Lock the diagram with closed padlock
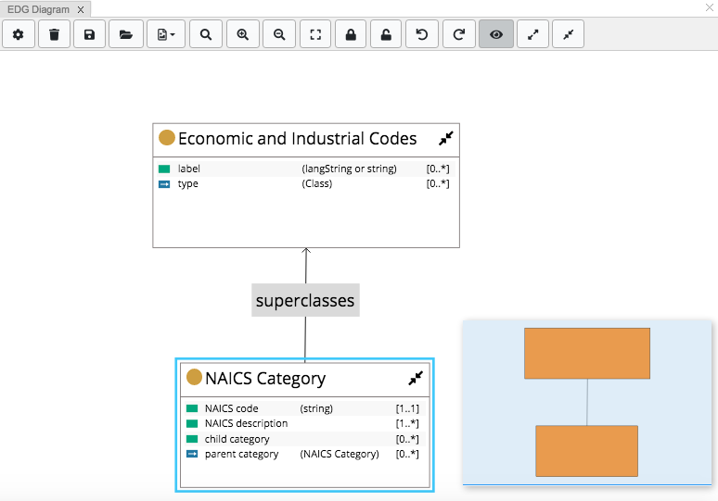The image size is (718, 501). pos(351,34)
